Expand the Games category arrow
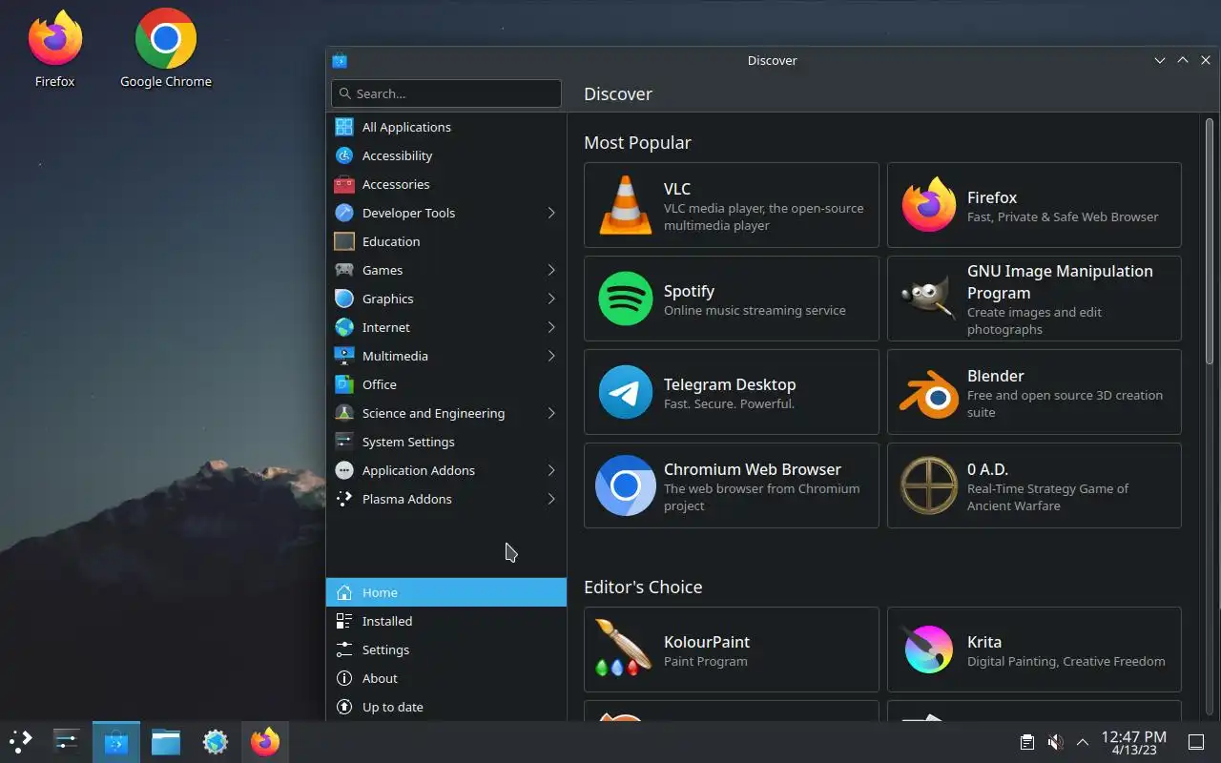The width and height of the screenshot is (1221, 763). (x=551, y=270)
